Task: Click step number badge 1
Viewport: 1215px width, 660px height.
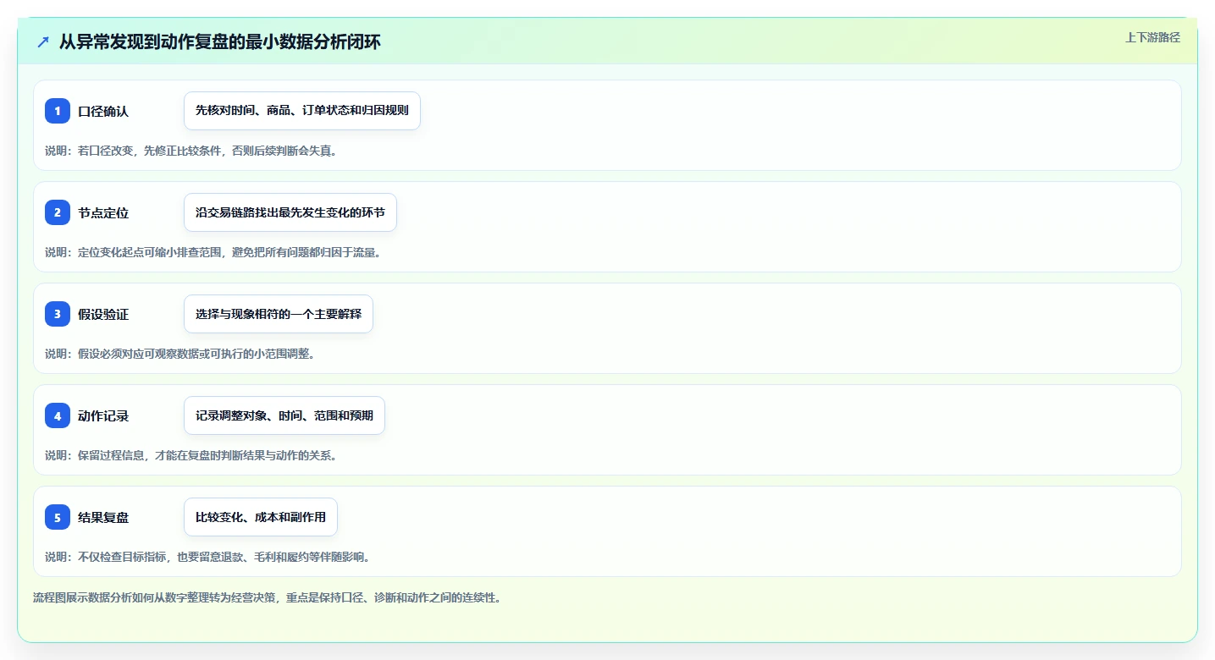Action: pos(58,111)
